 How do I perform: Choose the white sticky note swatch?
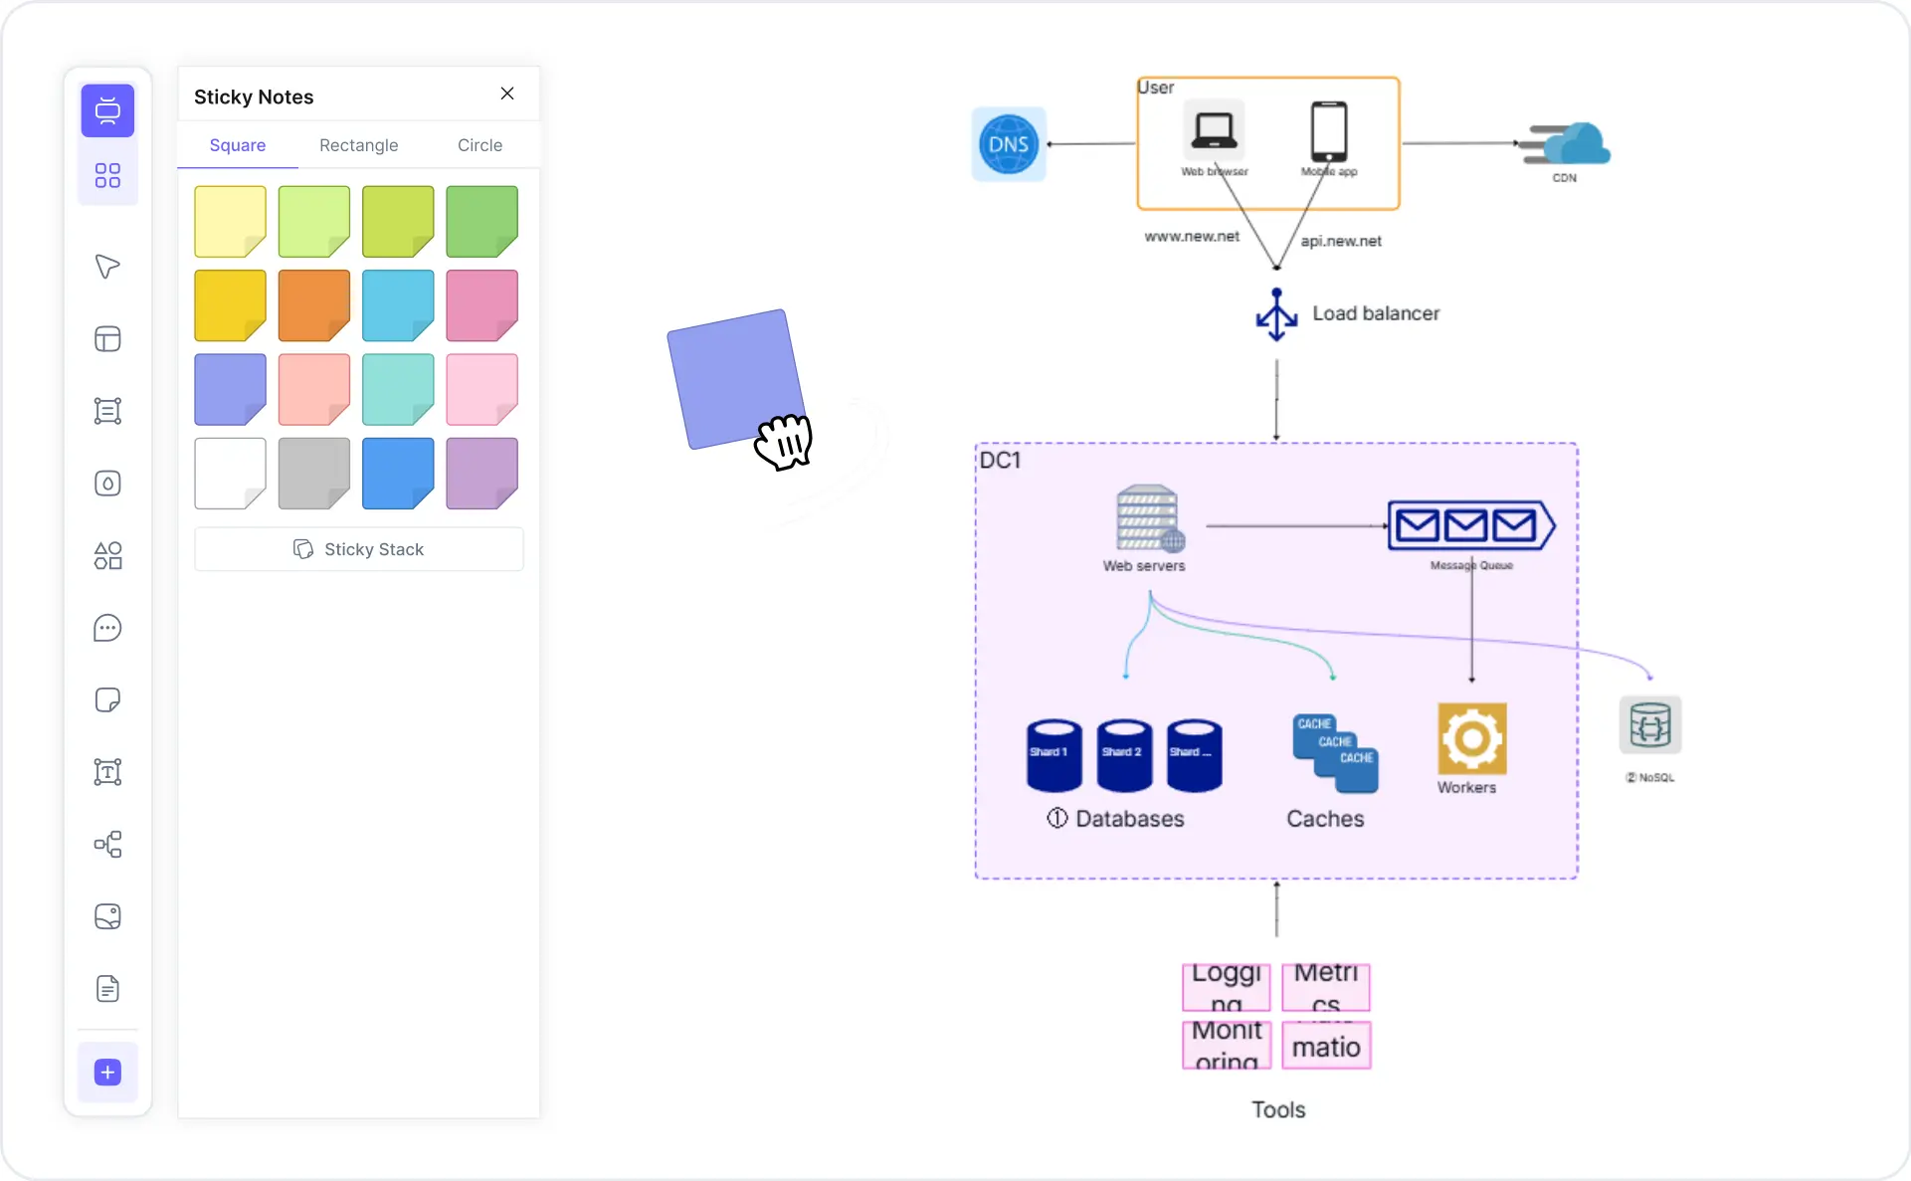coord(230,474)
